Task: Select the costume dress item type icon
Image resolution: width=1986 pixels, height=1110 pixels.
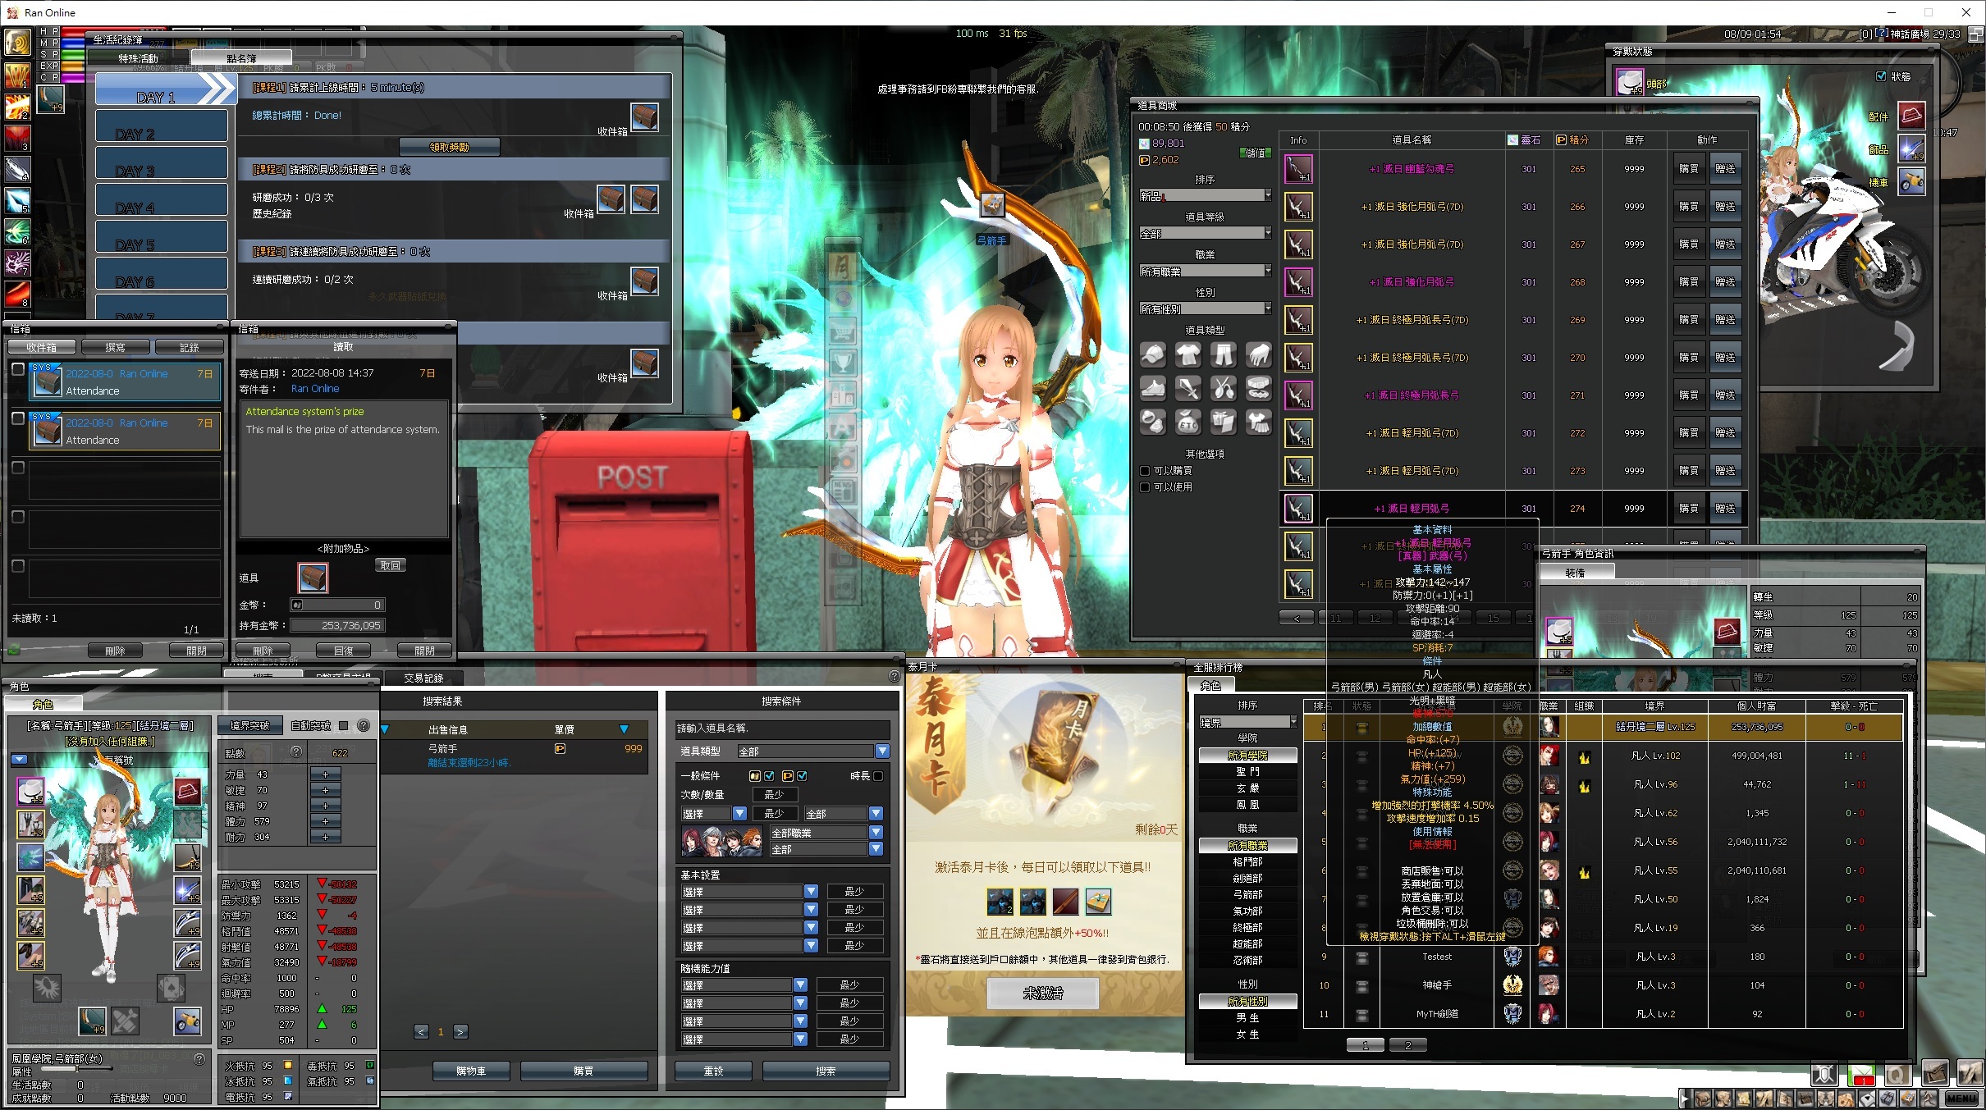Action: 1259,423
